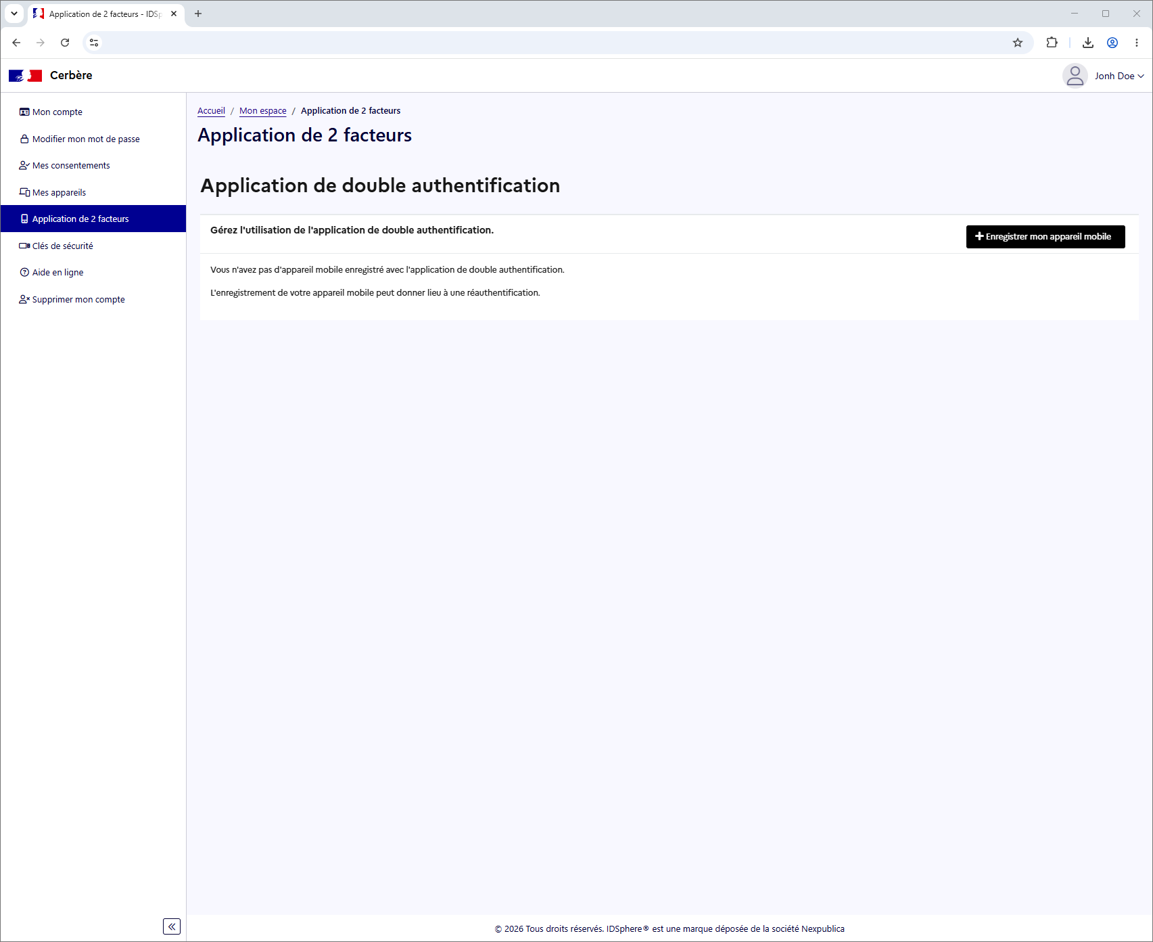
Task: View site information icon in the address bar
Action: pyautogui.click(x=94, y=43)
